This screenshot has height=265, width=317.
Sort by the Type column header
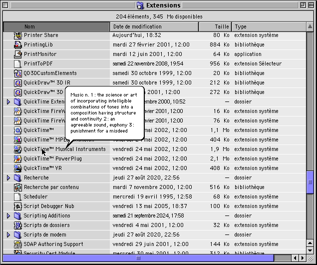pos(269,26)
